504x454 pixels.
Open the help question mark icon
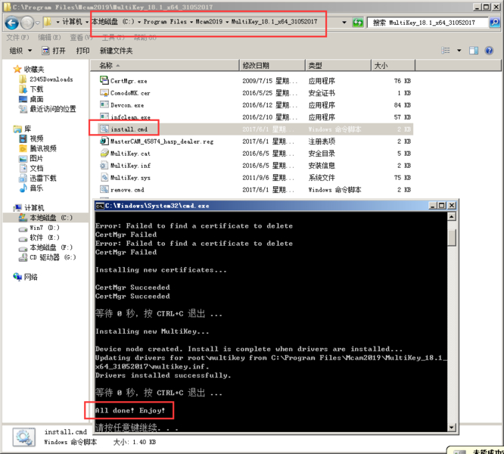490,51
